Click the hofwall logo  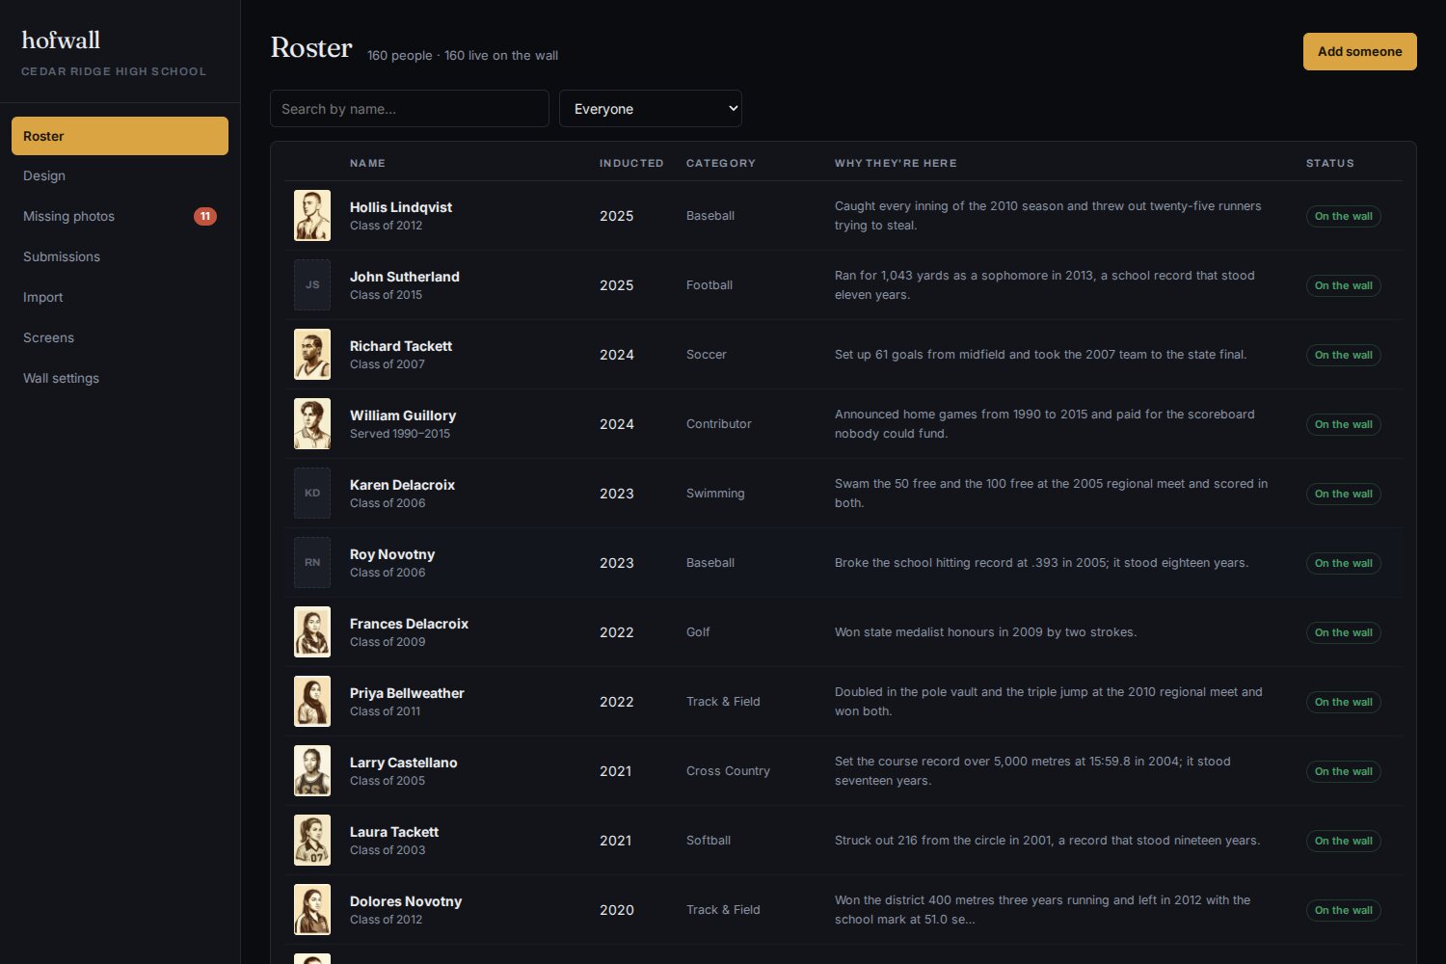(61, 40)
